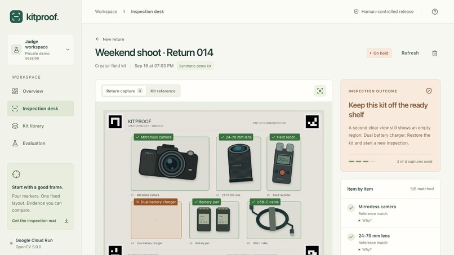The height and width of the screenshot is (255, 454).
Task: Click Mirrorless camera item row title
Action: (x=377, y=207)
